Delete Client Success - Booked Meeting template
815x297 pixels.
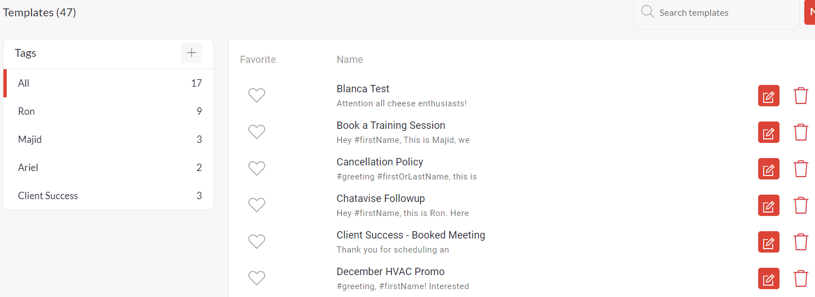[x=800, y=242]
